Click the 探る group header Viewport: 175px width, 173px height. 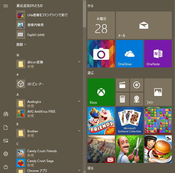tap(91, 168)
